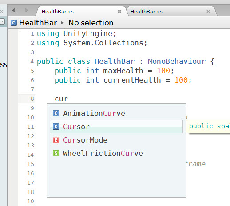Click the HealthBar class icon in breadcrumb
The image size is (230, 206).
point(14,23)
